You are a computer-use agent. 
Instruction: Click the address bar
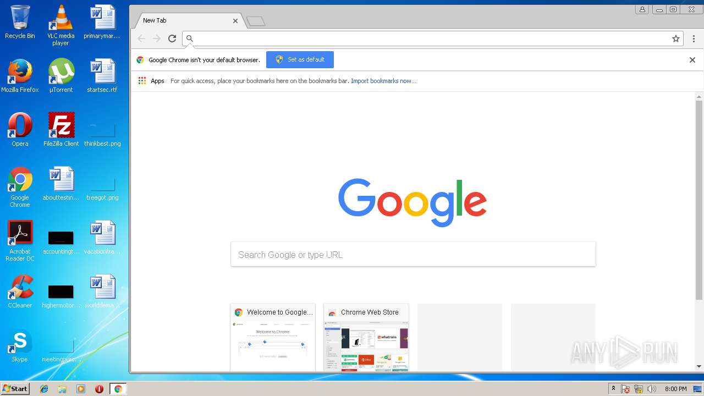tap(432, 38)
